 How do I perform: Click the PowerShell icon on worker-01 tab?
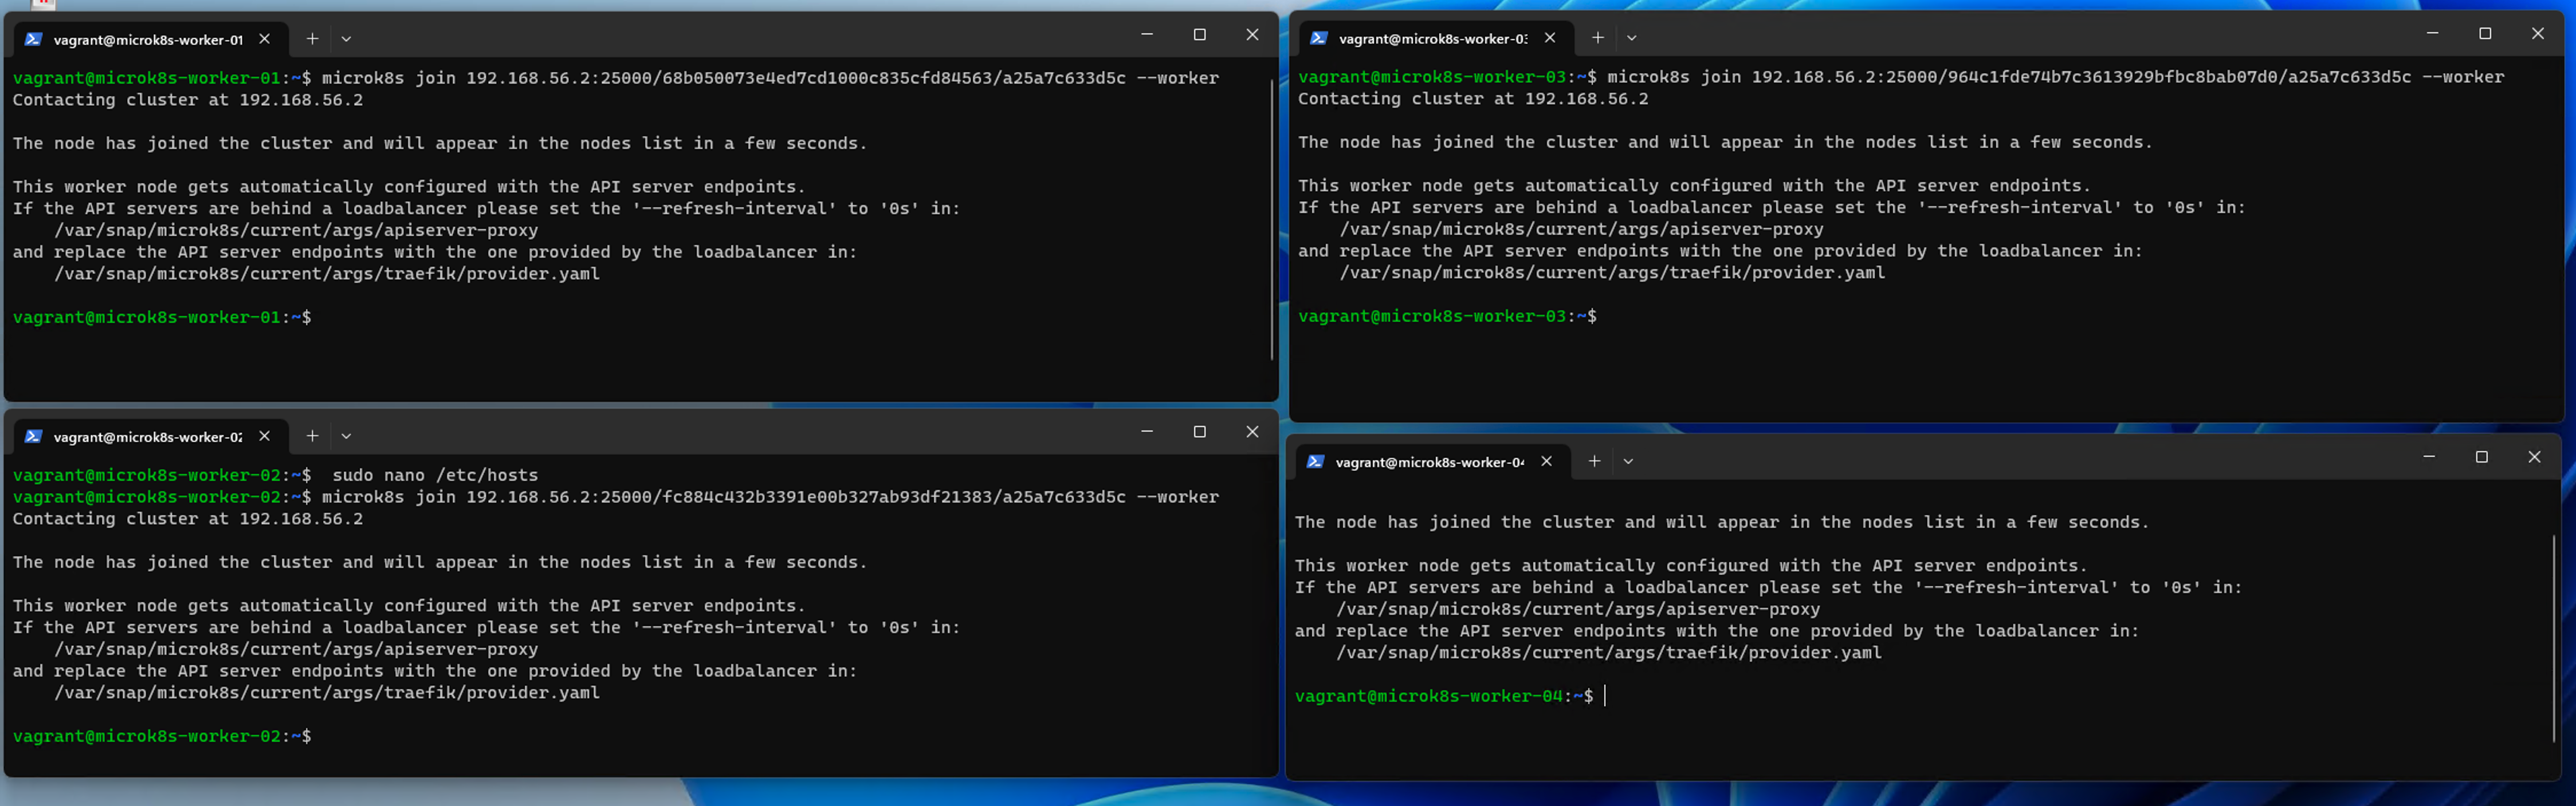[x=34, y=39]
